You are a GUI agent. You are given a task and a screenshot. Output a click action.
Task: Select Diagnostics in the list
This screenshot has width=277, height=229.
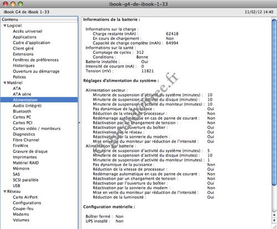pyautogui.click(x=24, y=134)
